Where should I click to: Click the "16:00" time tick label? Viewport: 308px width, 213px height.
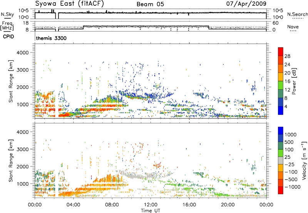click(189, 205)
